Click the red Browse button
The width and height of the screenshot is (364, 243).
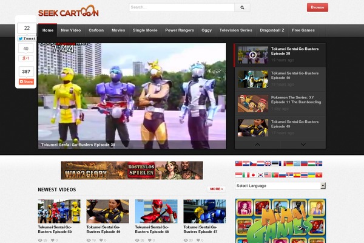[x=317, y=7]
